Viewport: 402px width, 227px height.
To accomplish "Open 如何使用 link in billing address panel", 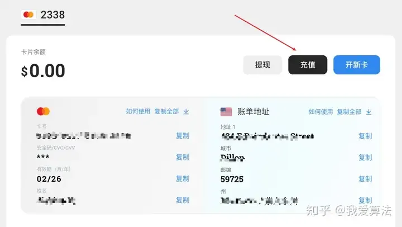I will coord(320,111).
